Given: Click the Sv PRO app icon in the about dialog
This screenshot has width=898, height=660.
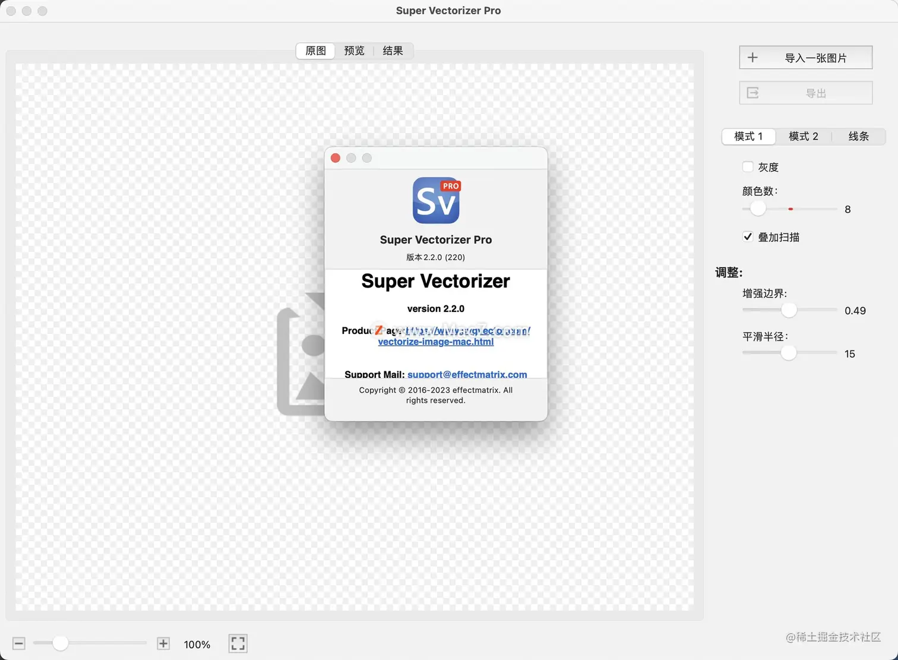Looking at the screenshot, I should click(436, 200).
